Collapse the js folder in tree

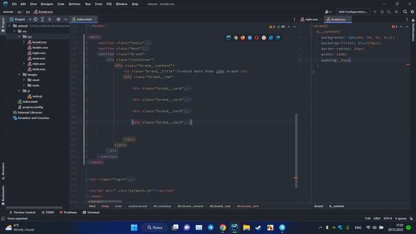pos(19,91)
